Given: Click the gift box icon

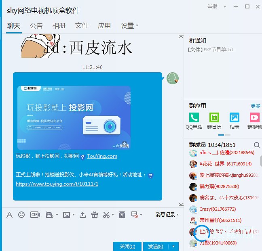Looking at the screenshot, I should click(94, 215).
